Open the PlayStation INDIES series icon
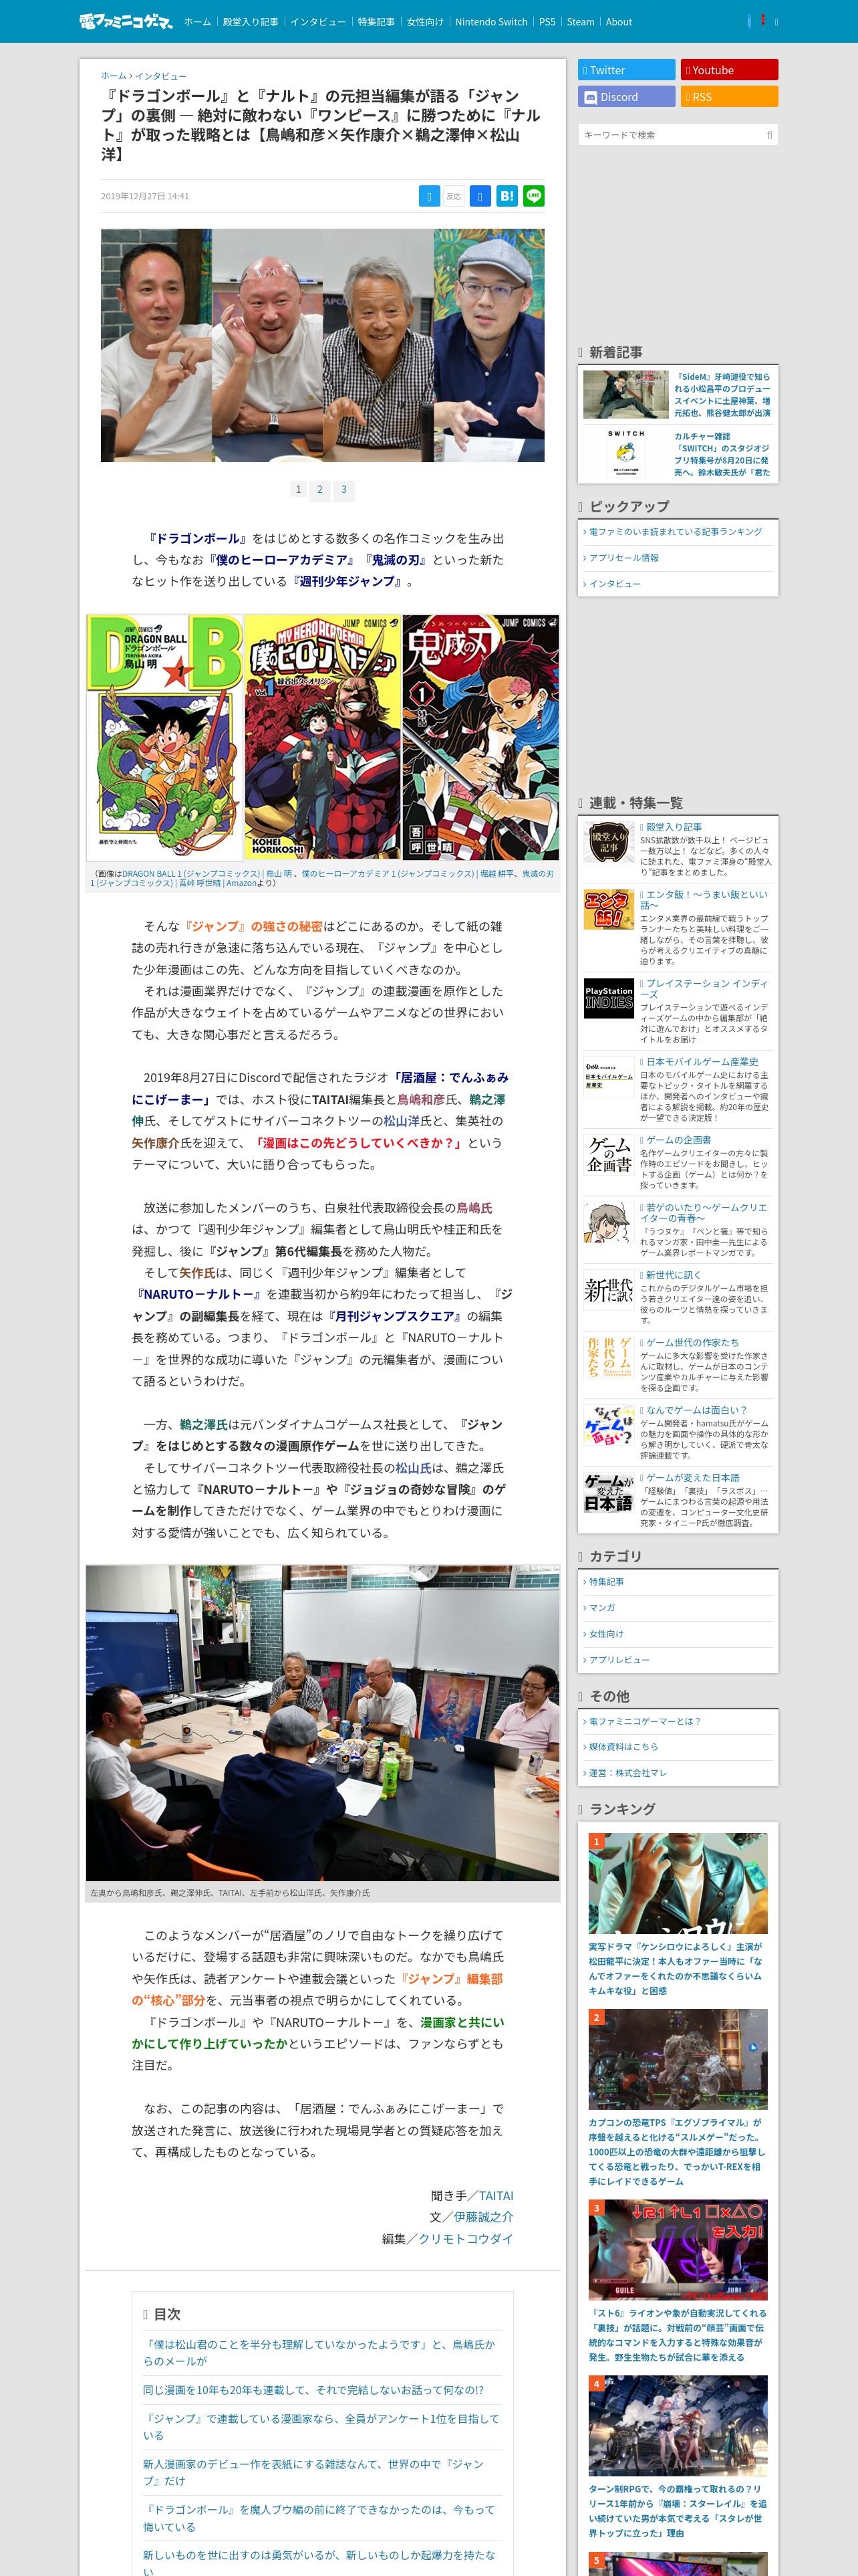This screenshot has height=2576, width=858. click(x=609, y=998)
